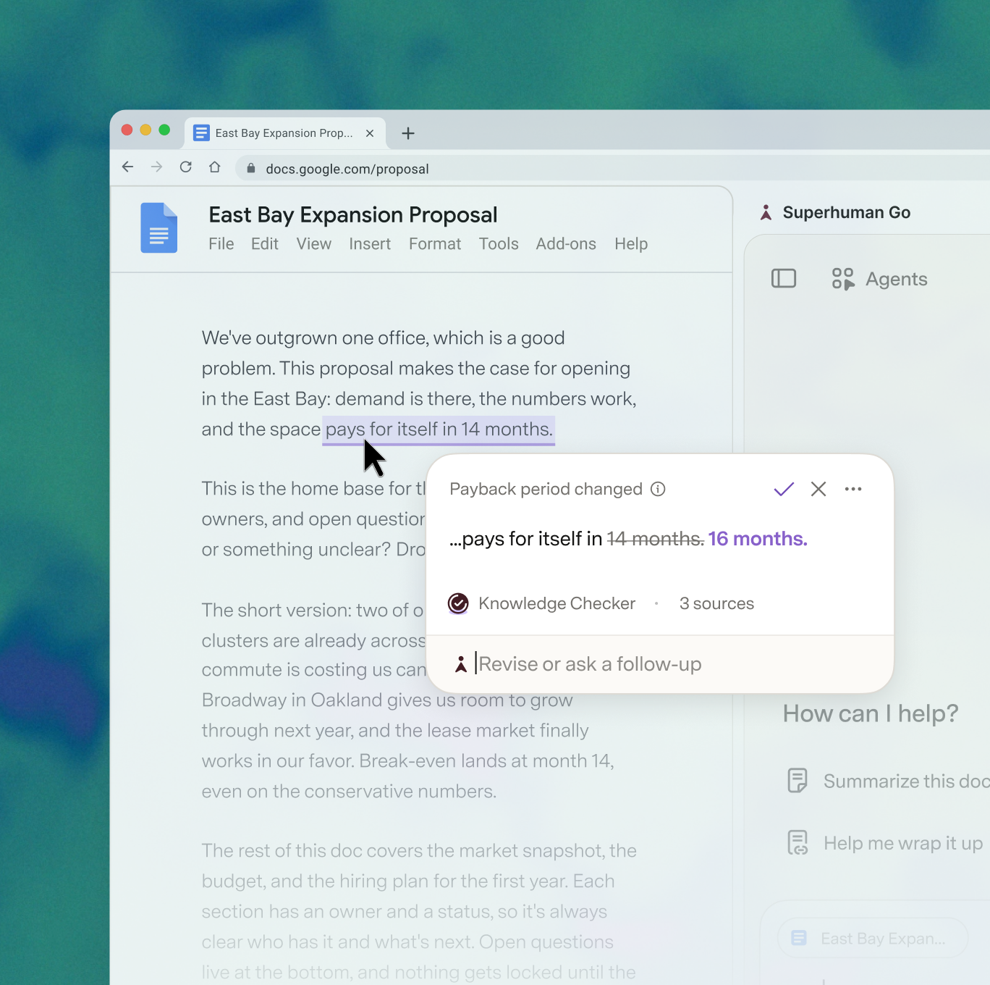990x985 pixels.
Task: Open a new browser tab with plus
Action: [x=408, y=133]
